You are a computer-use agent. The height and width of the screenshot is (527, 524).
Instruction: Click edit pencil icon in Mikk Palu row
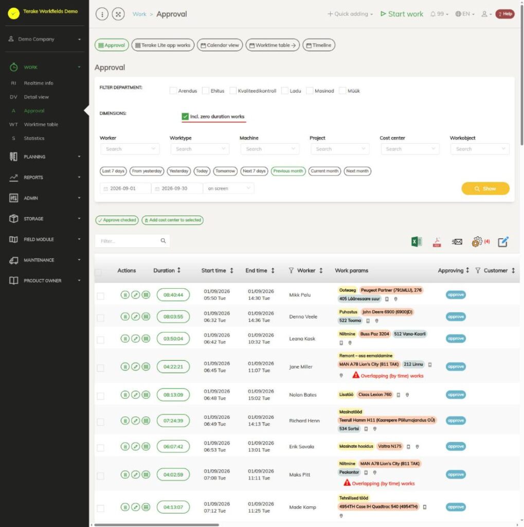[x=135, y=295]
